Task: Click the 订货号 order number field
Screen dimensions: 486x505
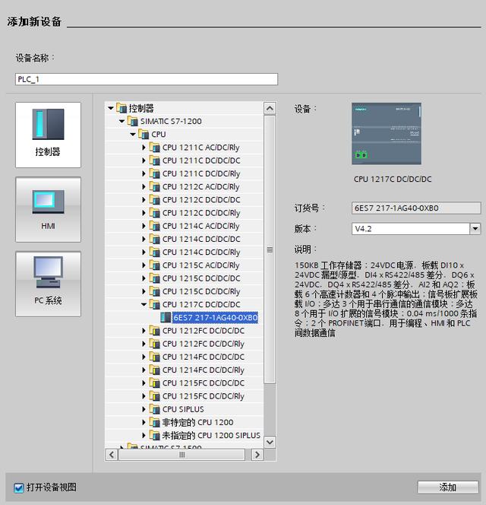Action: [x=416, y=208]
